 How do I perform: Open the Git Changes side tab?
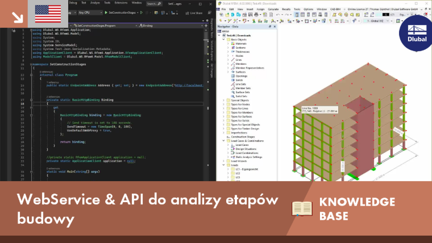(x=211, y=71)
